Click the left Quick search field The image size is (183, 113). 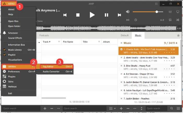coord(21,108)
